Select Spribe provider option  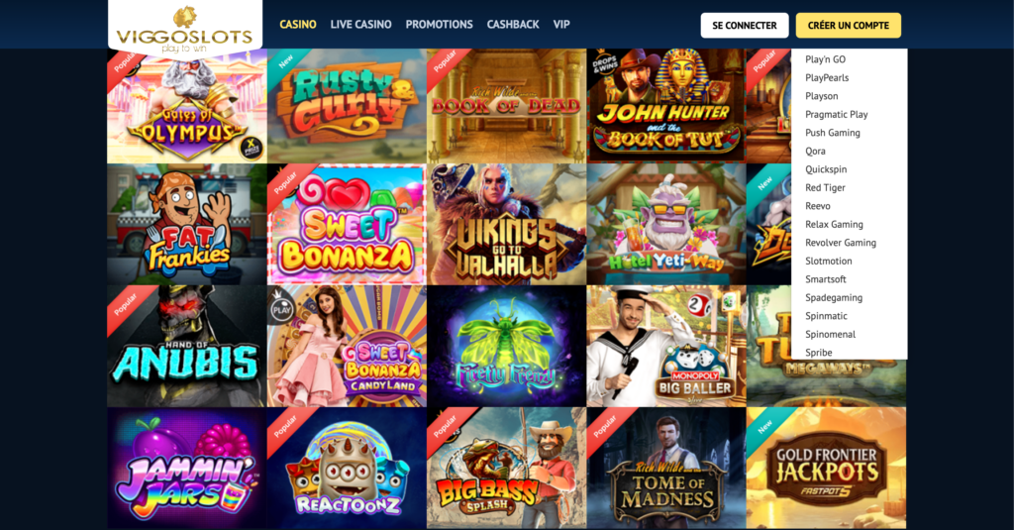click(819, 352)
